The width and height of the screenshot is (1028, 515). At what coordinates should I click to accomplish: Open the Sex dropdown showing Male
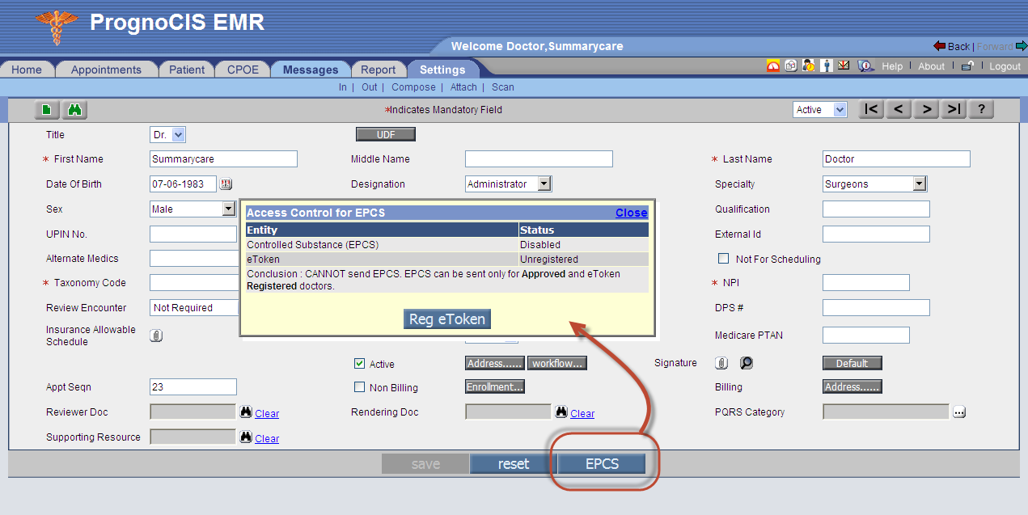coord(192,209)
